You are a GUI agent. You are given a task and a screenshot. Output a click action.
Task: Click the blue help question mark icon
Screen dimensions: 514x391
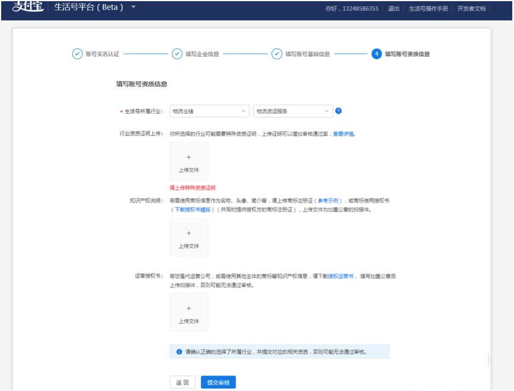point(339,111)
